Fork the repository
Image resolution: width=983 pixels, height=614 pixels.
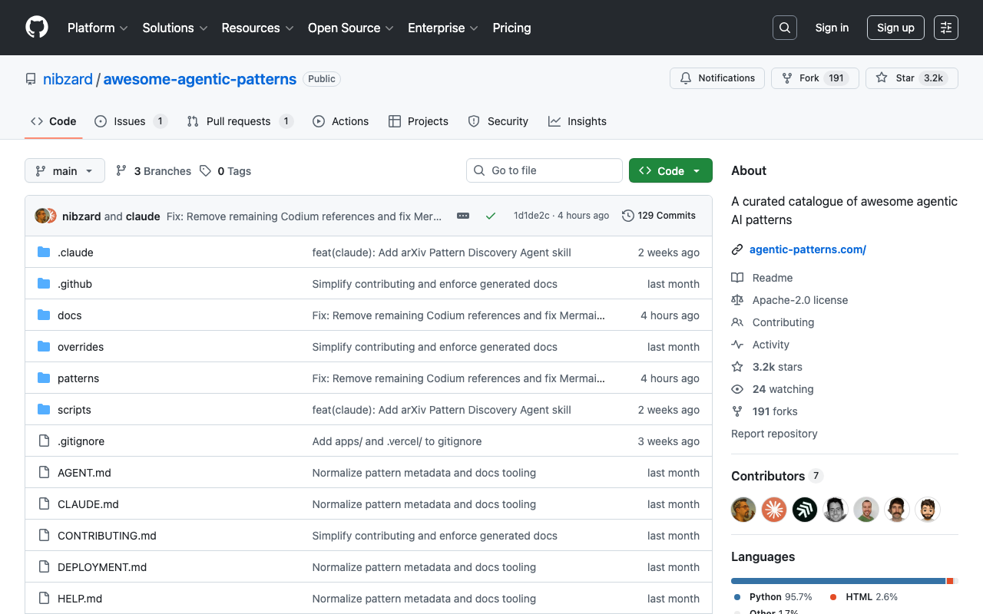coord(815,78)
